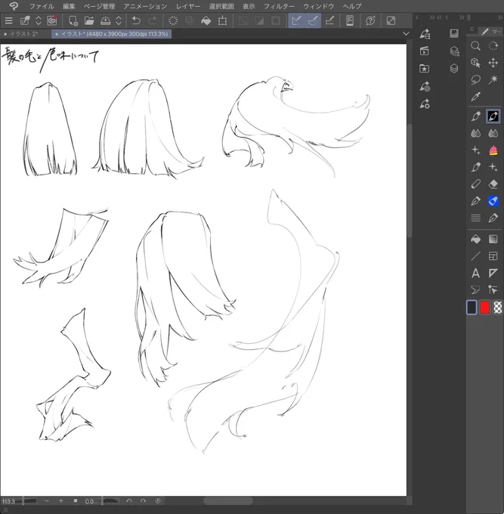This screenshot has height=514, width=504.
Task: Open Clip Studio support help icon
Action: (370, 21)
